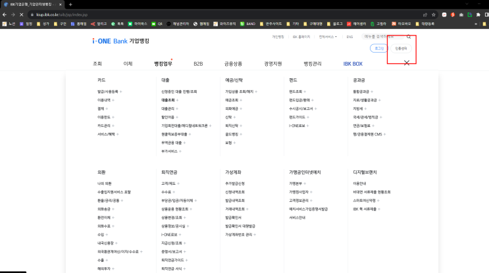489x273 pixels.
Task: Switch language via the ENG link
Action: click(349, 37)
